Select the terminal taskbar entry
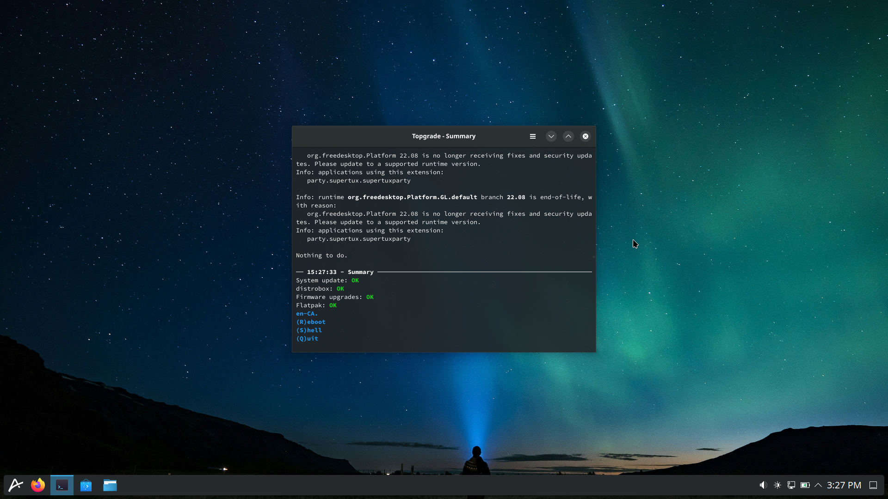The height and width of the screenshot is (499, 888). tap(62, 485)
